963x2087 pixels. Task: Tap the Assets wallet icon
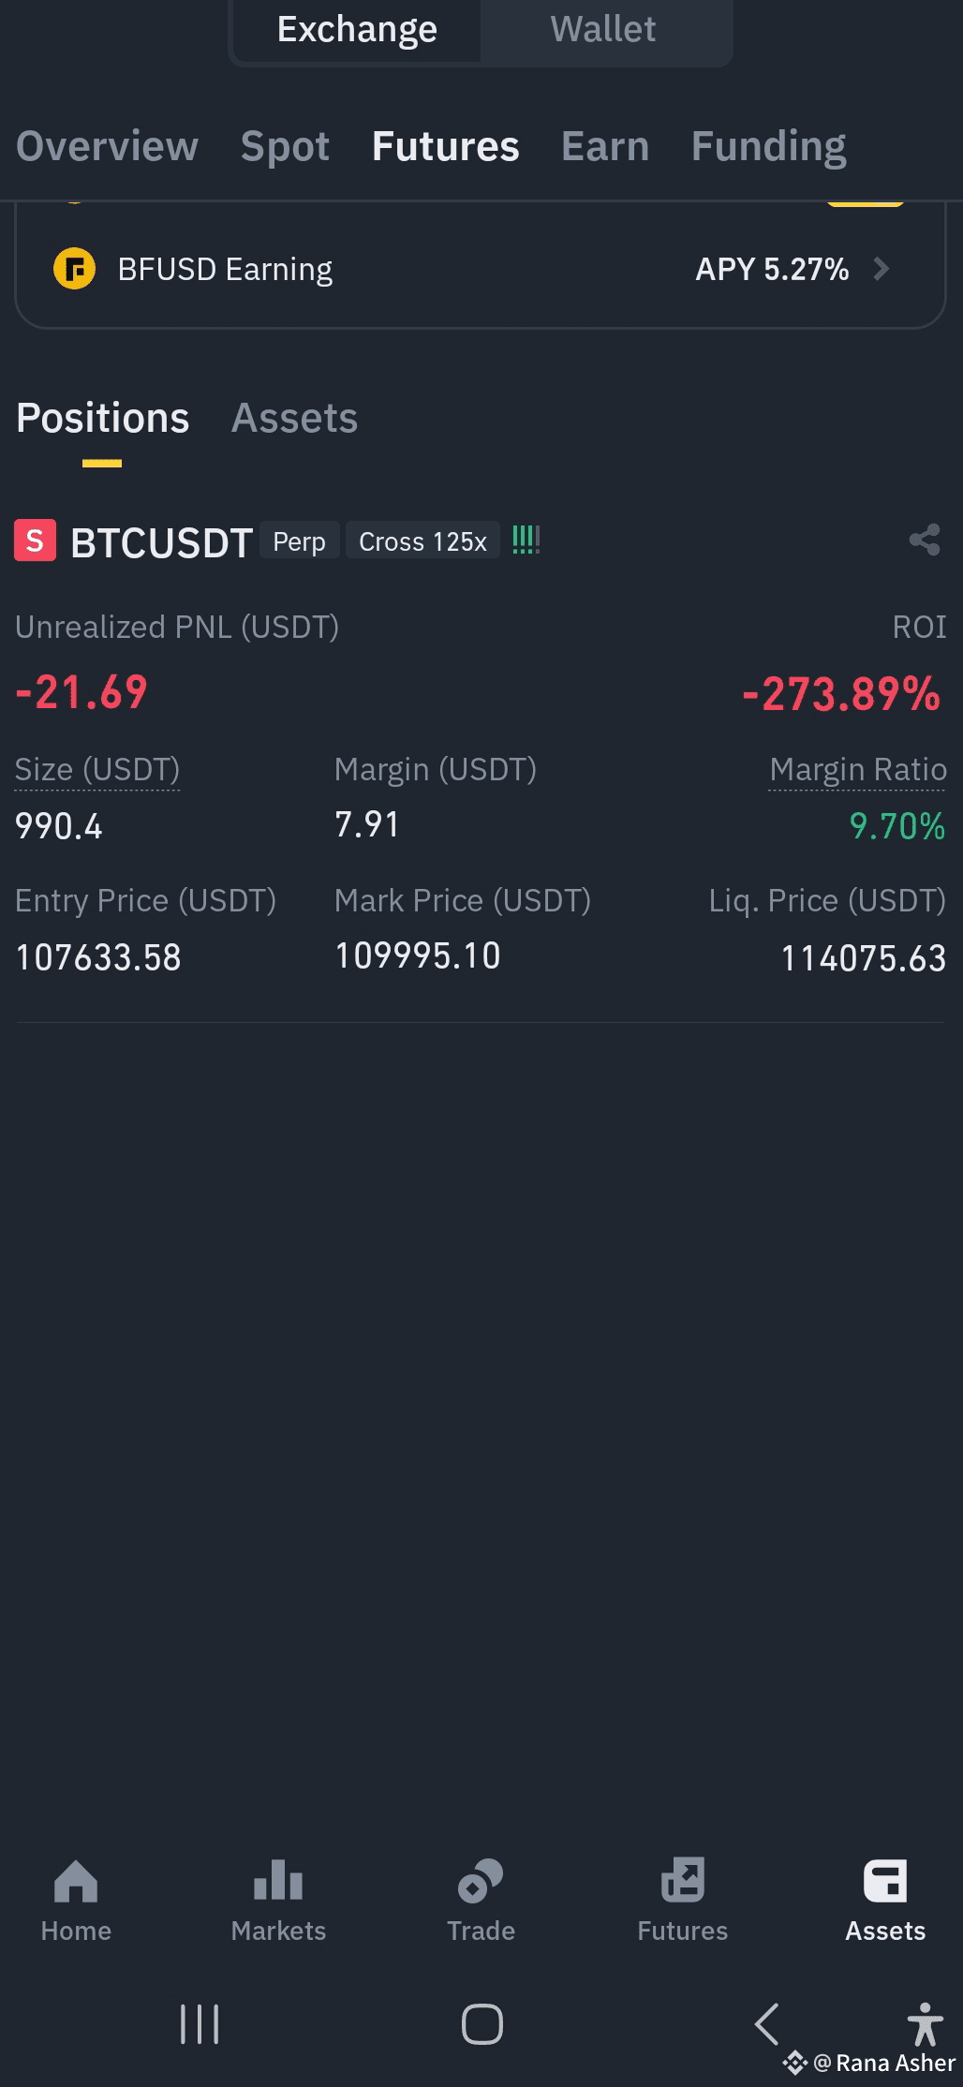885,1881
